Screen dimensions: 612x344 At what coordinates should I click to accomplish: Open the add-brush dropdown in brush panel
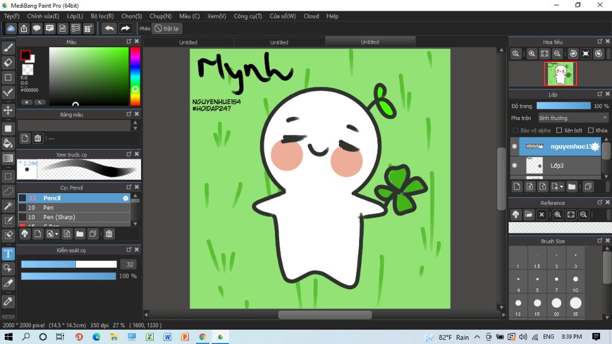click(x=56, y=234)
